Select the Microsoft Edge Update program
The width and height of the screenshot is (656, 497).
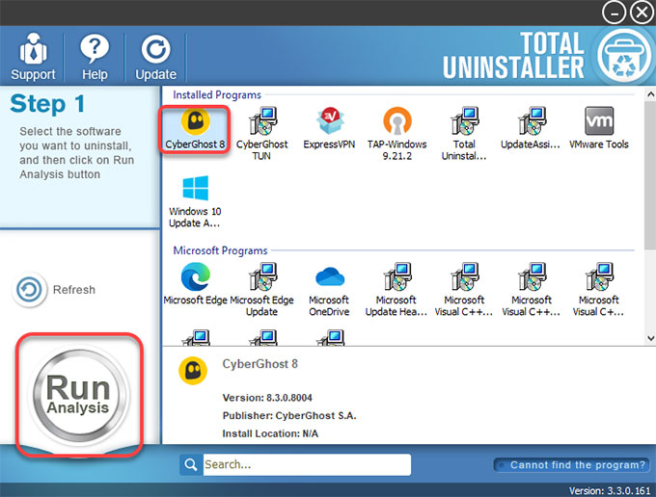coord(261,289)
